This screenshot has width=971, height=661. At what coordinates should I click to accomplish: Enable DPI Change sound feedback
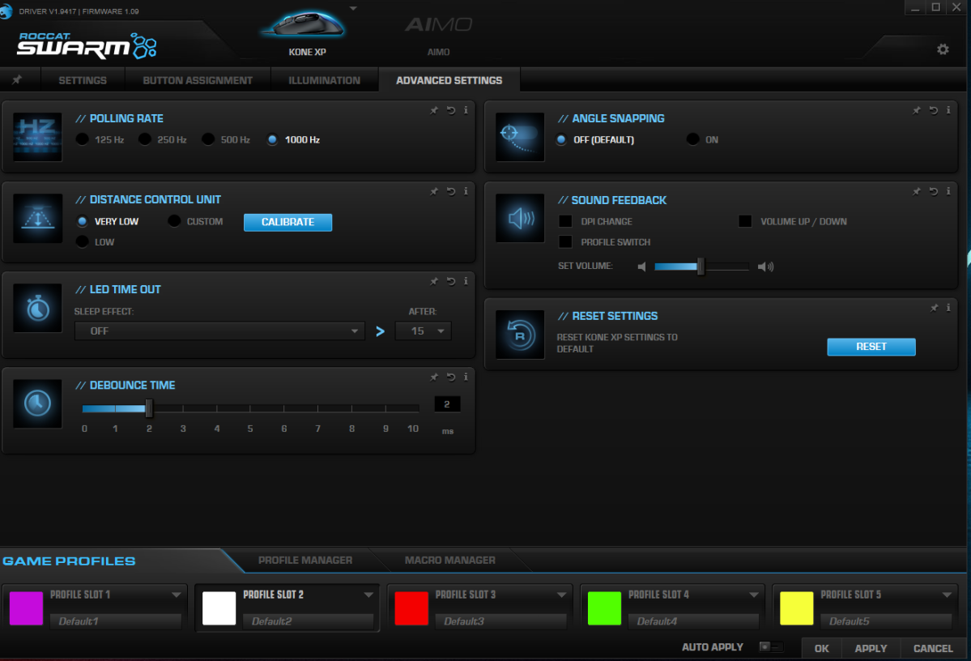pyautogui.click(x=565, y=221)
